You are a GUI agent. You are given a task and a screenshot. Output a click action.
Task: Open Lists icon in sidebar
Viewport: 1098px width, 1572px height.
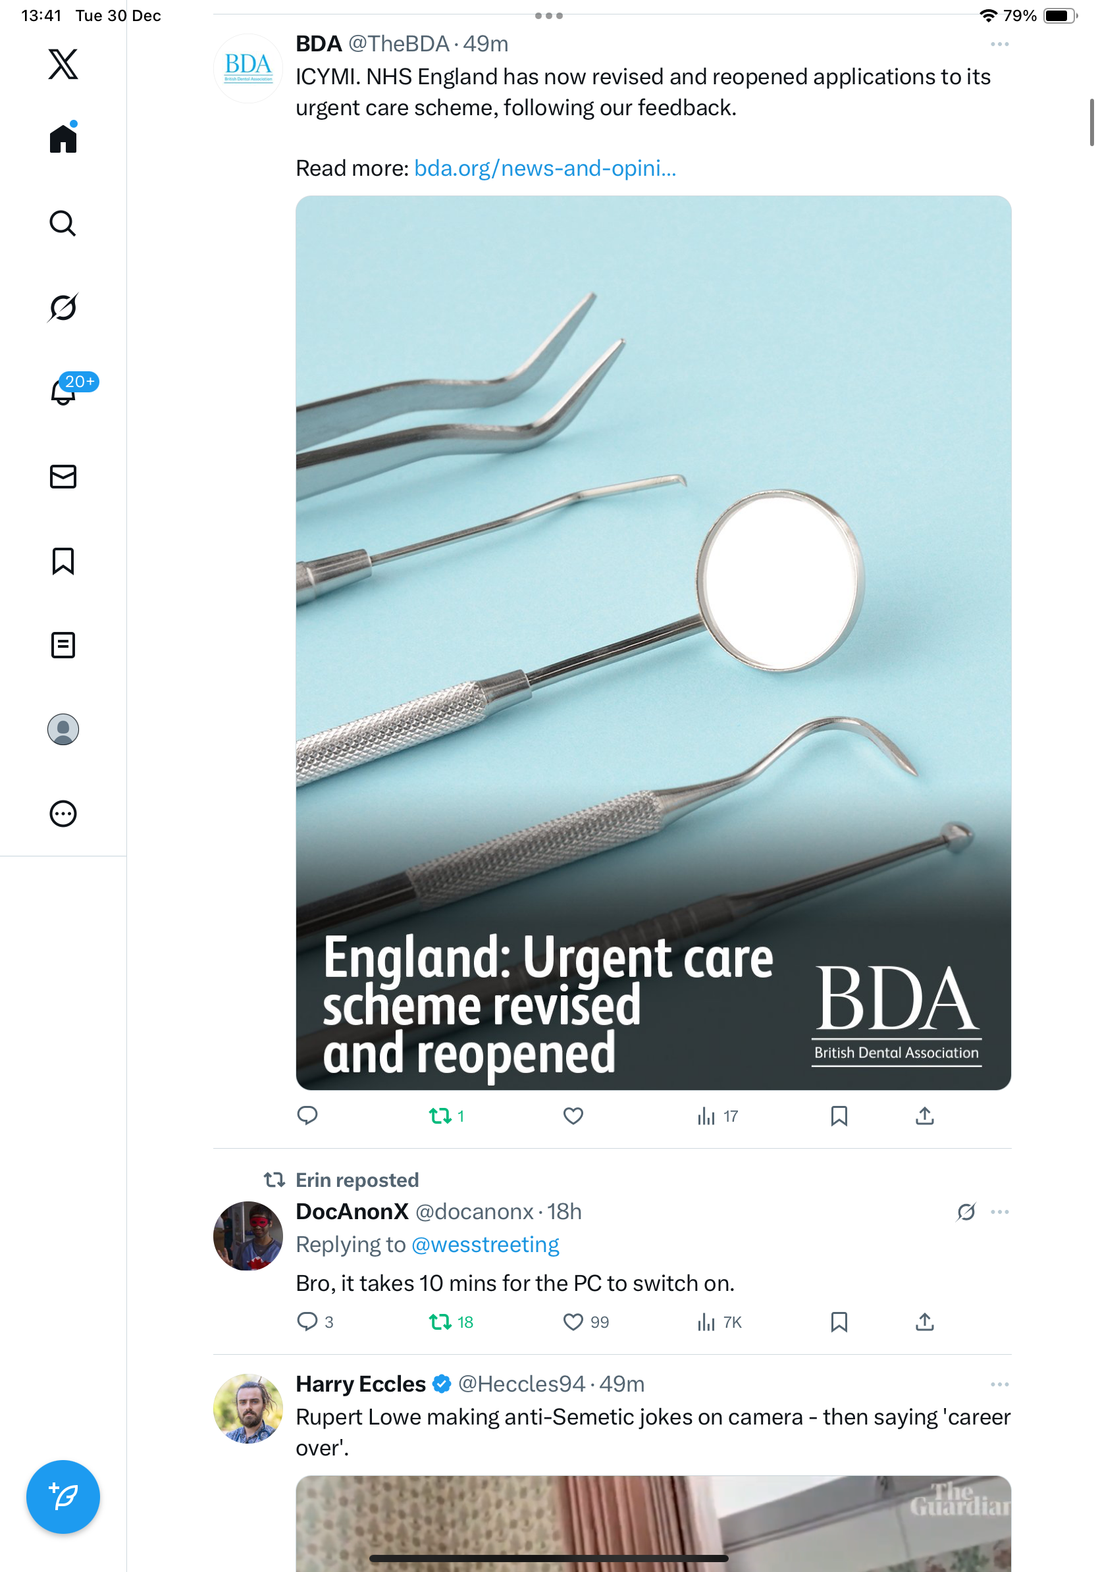coord(63,645)
